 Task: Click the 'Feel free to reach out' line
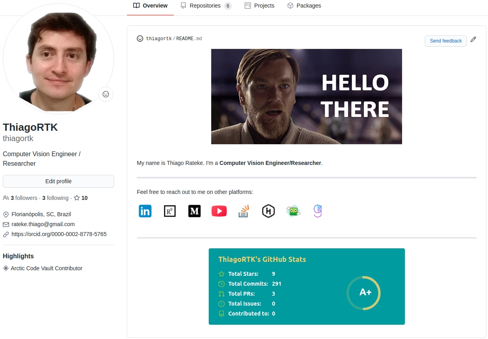point(195,192)
